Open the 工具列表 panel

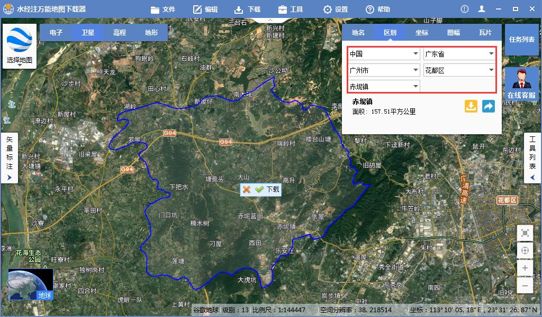[x=532, y=158]
